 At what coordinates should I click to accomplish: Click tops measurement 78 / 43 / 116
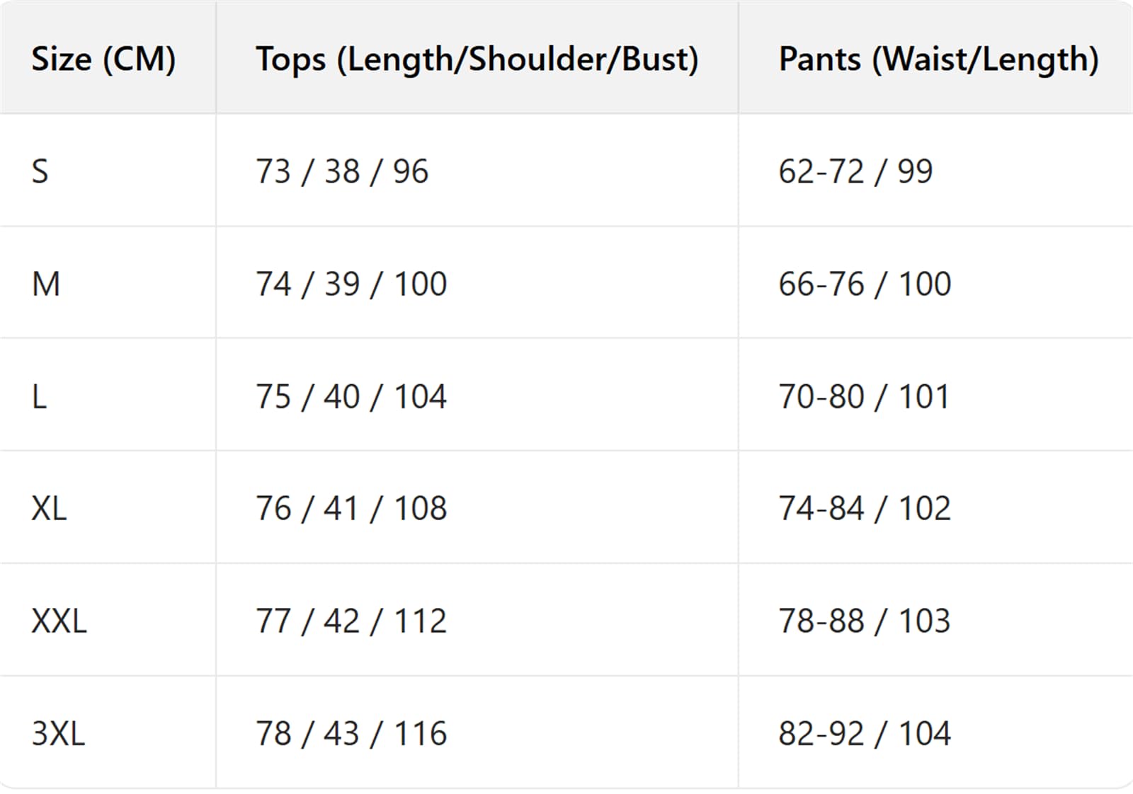351,733
